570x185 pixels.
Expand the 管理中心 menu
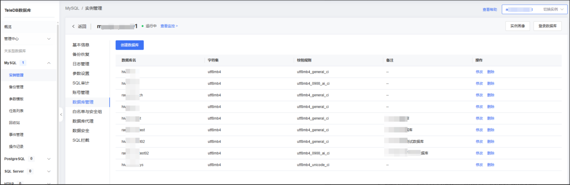pyautogui.click(x=49, y=39)
